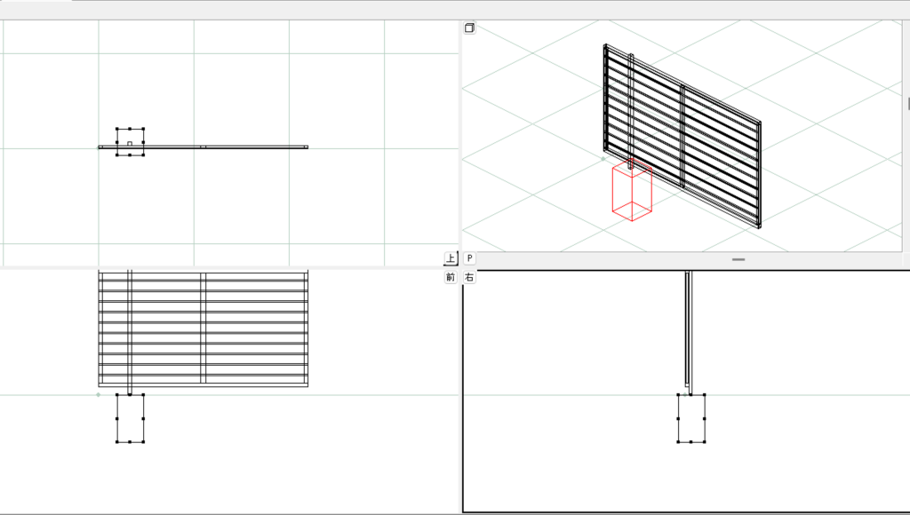This screenshot has height=515, width=910.
Task: Click the vertical fence post in right view
Action: point(688,329)
